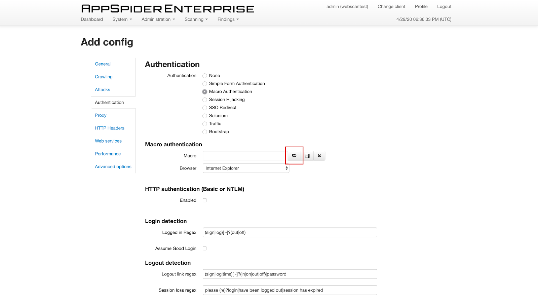Toggle the Assume Good Login checkbox
The height and width of the screenshot is (301, 538).
tap(205, 249)
